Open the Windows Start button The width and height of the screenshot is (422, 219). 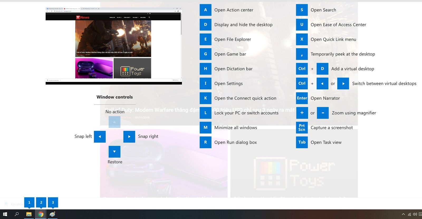(5, 214)
